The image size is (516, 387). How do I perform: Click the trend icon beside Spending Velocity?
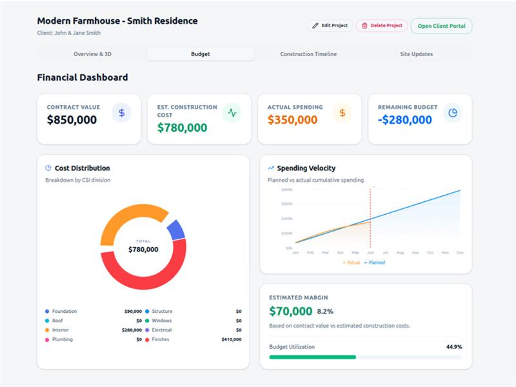271,168
